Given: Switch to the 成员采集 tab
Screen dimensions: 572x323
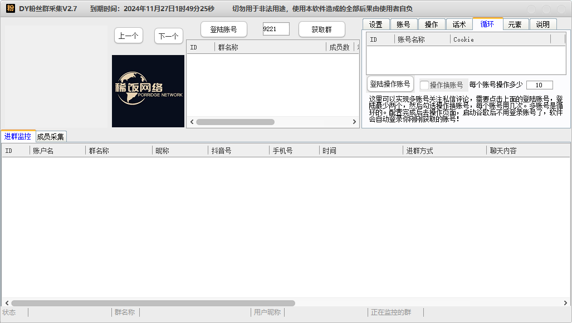Looking at the screenshot, I should [51, 136].
